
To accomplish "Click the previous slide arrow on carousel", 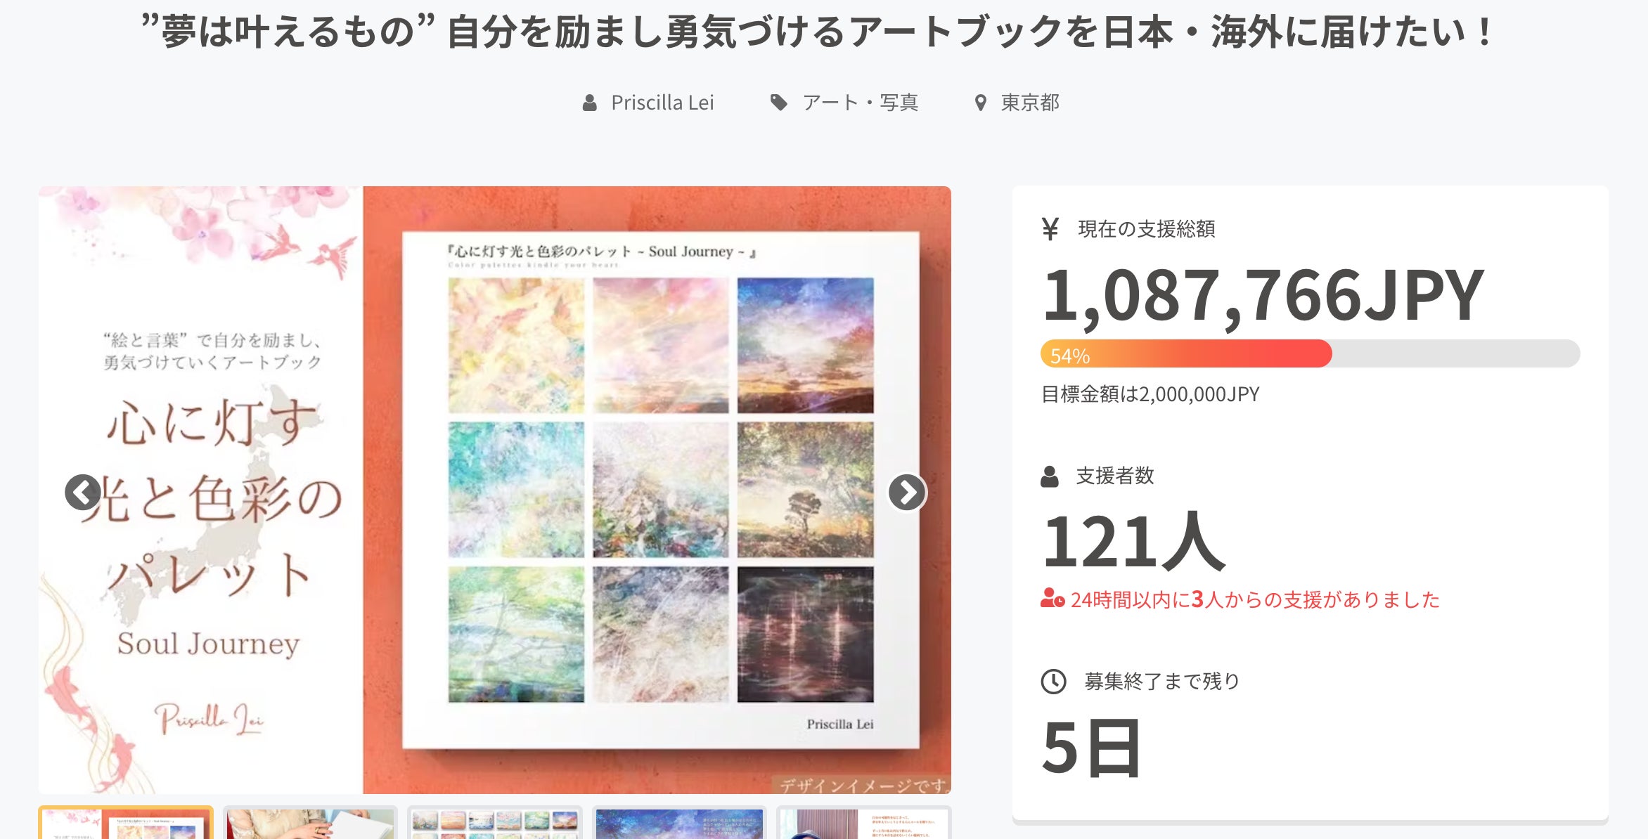I will (83, 493).
